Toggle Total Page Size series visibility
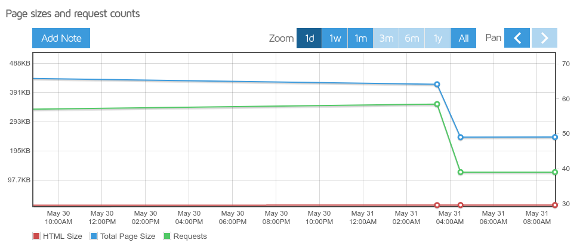The height and width of the screenshot is (249, 586). [x=127, y=236]
